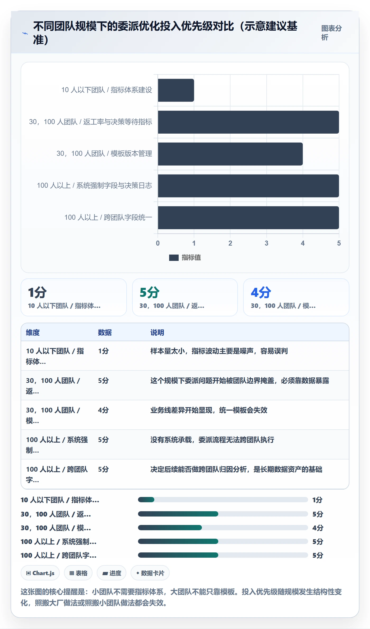
Task: Select the table text 决定后续能否做跨团队归因分析
Action: click(x=198, y=469)
